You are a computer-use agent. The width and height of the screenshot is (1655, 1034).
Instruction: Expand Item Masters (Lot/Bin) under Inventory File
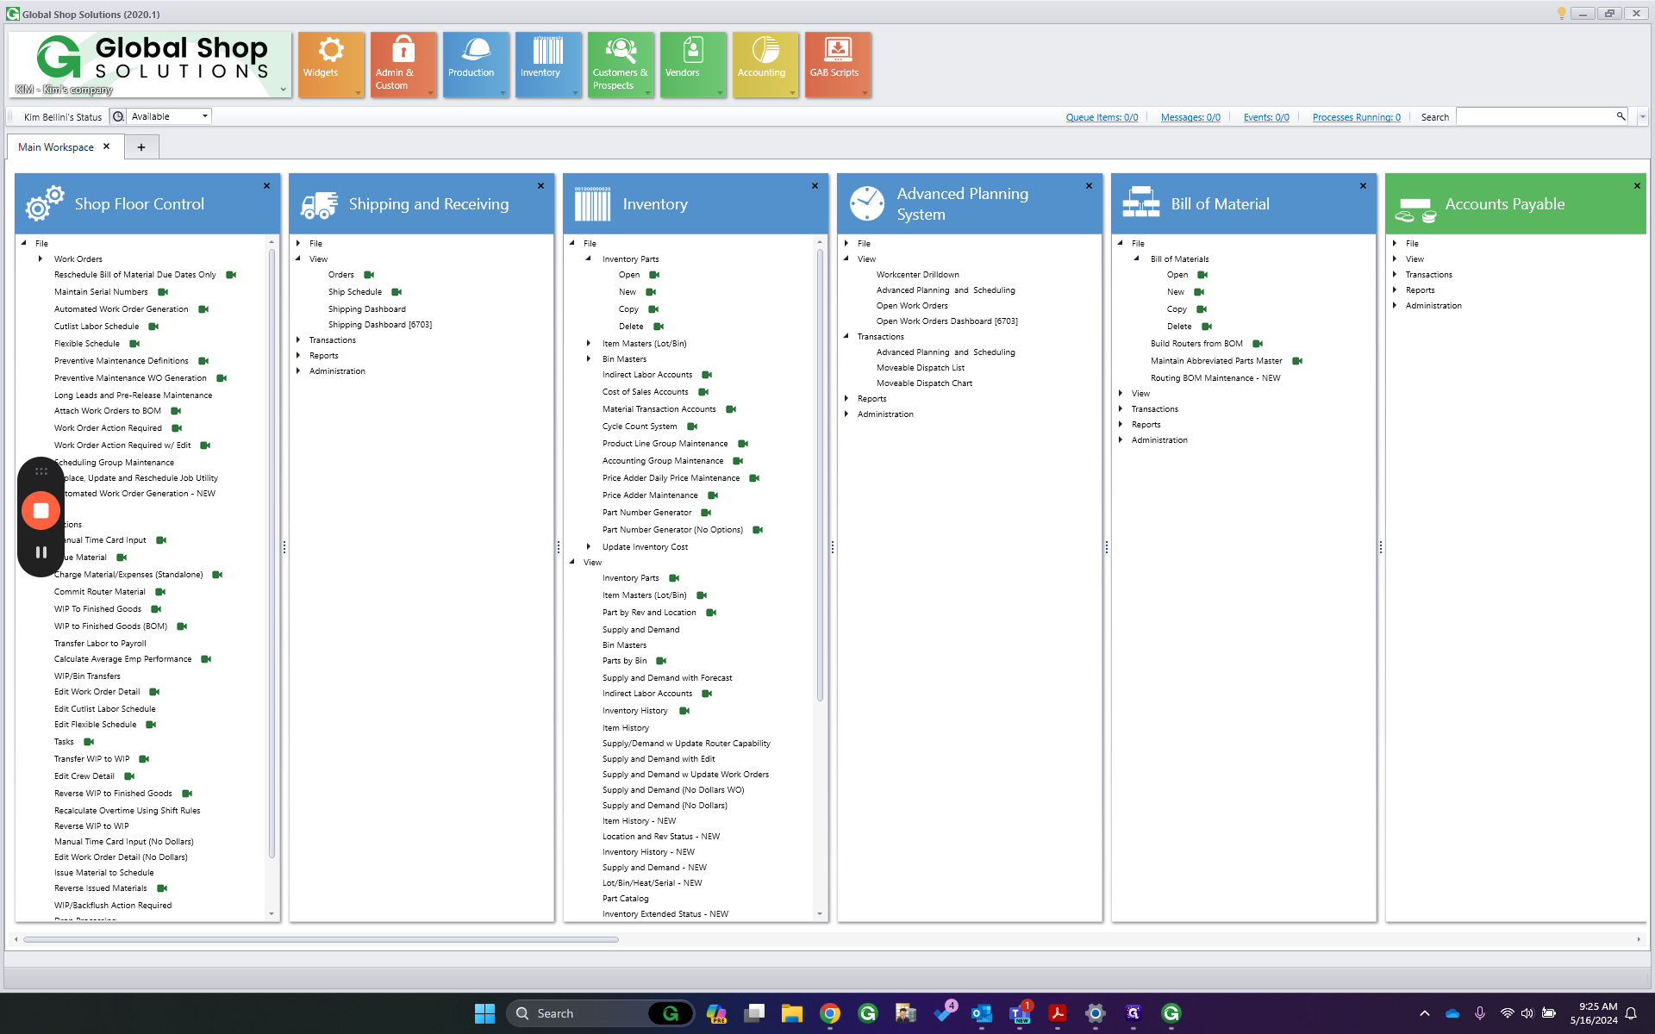click(589, 343)
